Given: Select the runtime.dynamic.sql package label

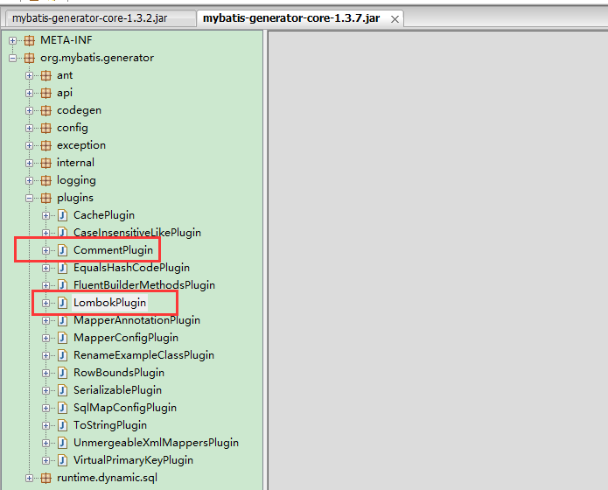Looking at the screenshot, I should click(x=107, y=478).
